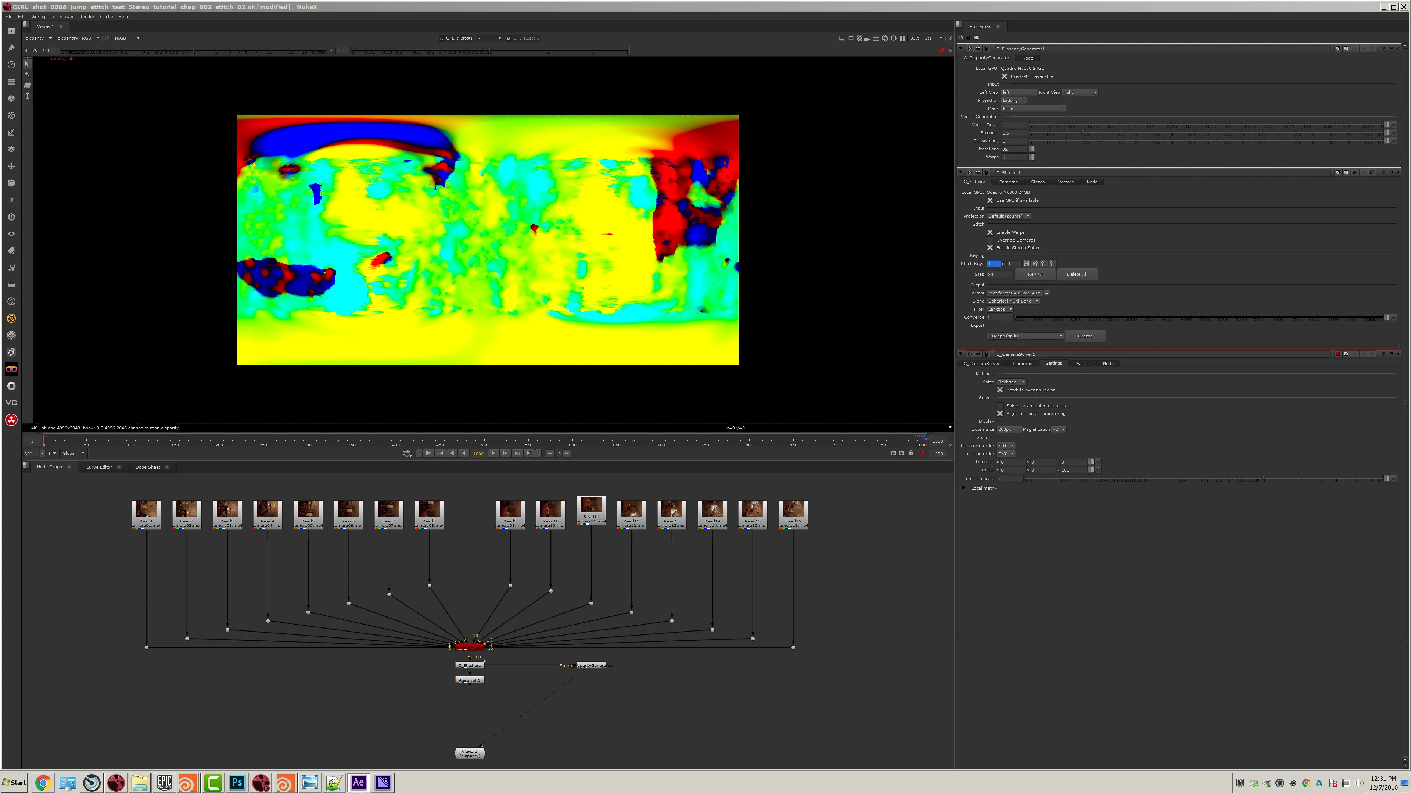Switch to the Dope Sheet tab

point(148,468)
